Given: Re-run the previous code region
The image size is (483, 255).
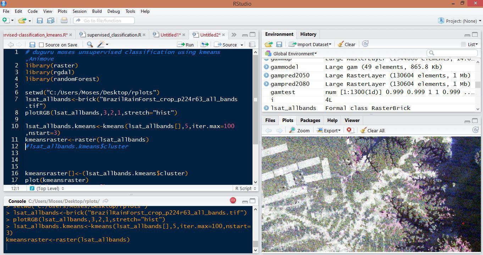Looking at the screenshot, I should click(205, 44).
